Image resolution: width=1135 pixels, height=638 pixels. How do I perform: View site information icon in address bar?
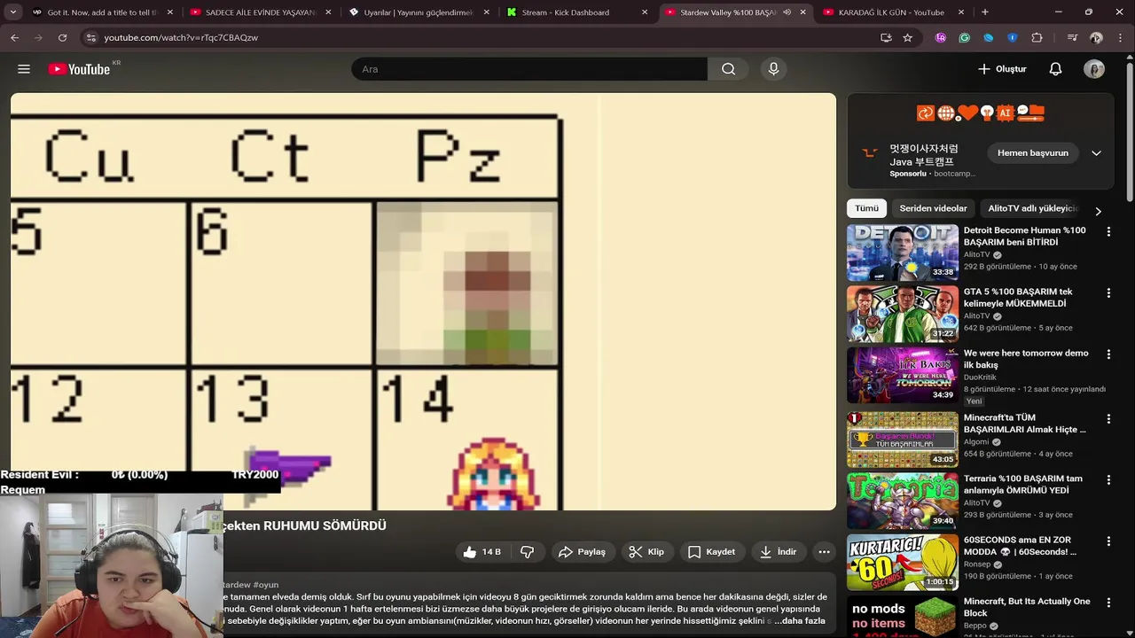(x=90, y=37)
